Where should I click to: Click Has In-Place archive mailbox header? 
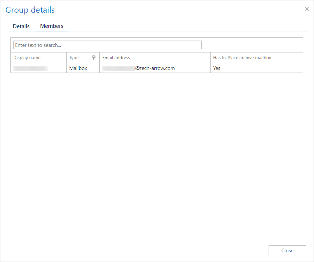coord(242,58)
